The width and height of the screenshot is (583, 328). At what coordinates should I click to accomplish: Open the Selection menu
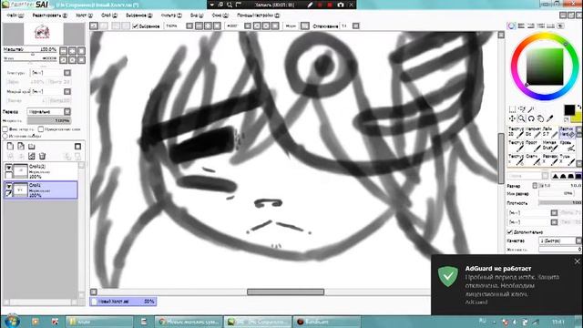[x=139, y=15]
